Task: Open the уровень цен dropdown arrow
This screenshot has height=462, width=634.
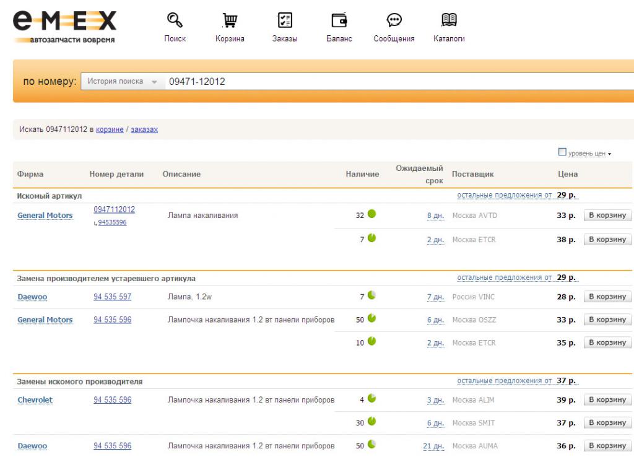Action: (x=610, y=153)
